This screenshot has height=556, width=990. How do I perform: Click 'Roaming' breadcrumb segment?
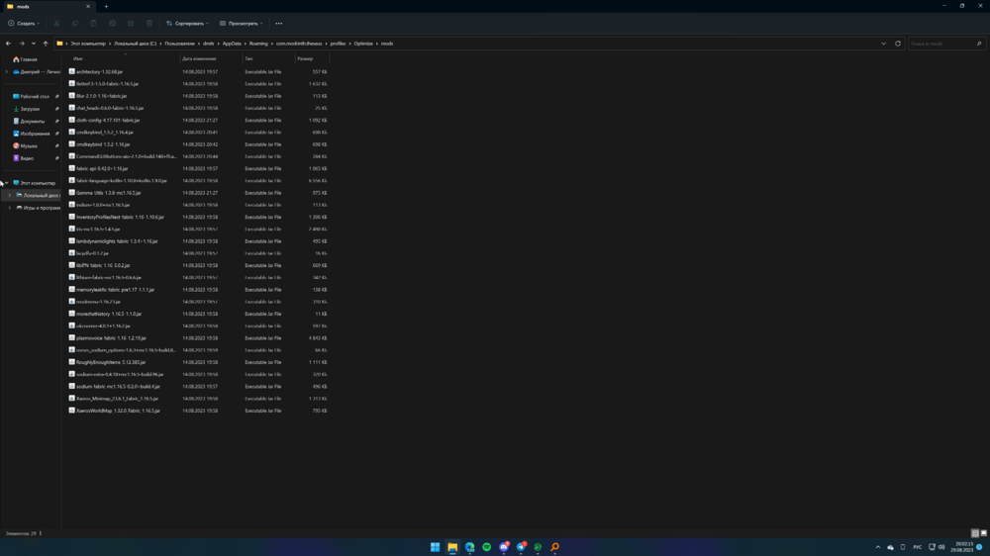click(x=258, y=44)
